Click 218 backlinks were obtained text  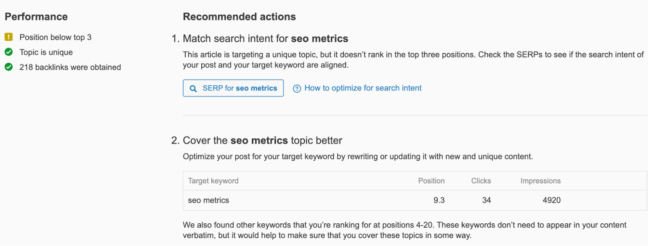coord(70,67)
